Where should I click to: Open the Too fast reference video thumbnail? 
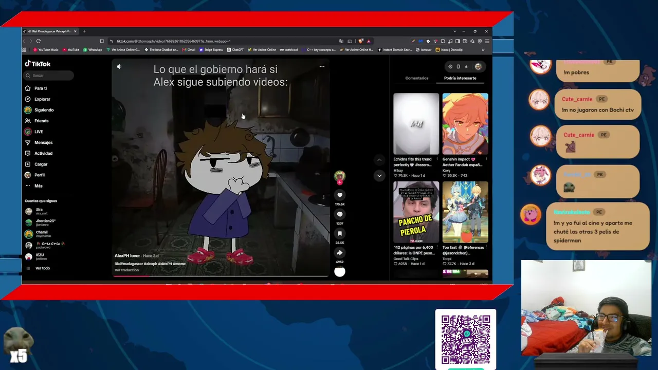tap(465, 212)
